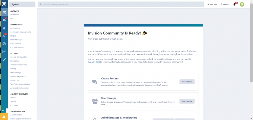The image size is (253, 120).
Task: Open Community Enhancements menu item
Action: (x=20, y=32)
